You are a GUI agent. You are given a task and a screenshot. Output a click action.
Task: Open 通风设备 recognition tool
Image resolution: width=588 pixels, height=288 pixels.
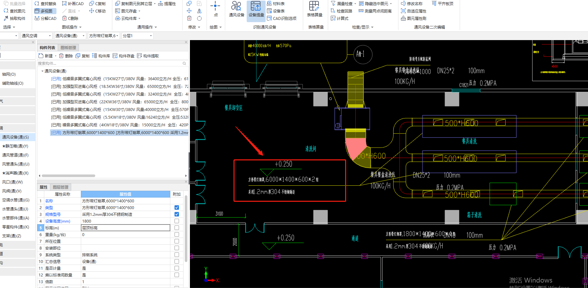[236, 9]
